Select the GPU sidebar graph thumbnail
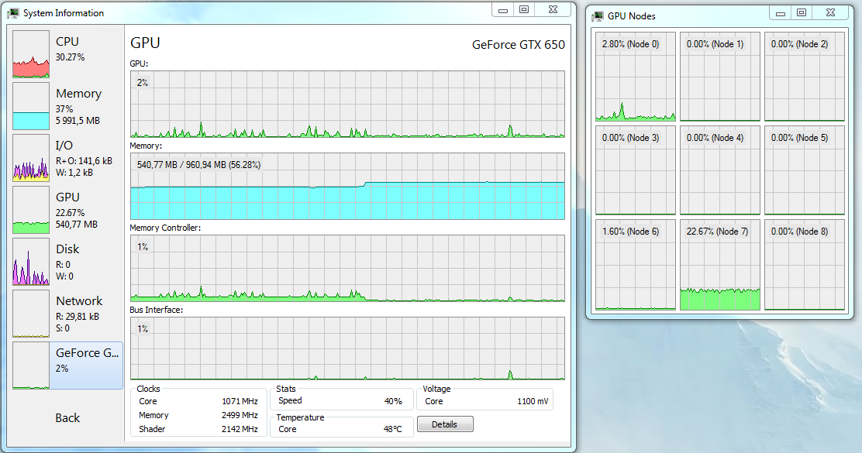862x453 pixels. pyautogui.click(x=31, y=210)
